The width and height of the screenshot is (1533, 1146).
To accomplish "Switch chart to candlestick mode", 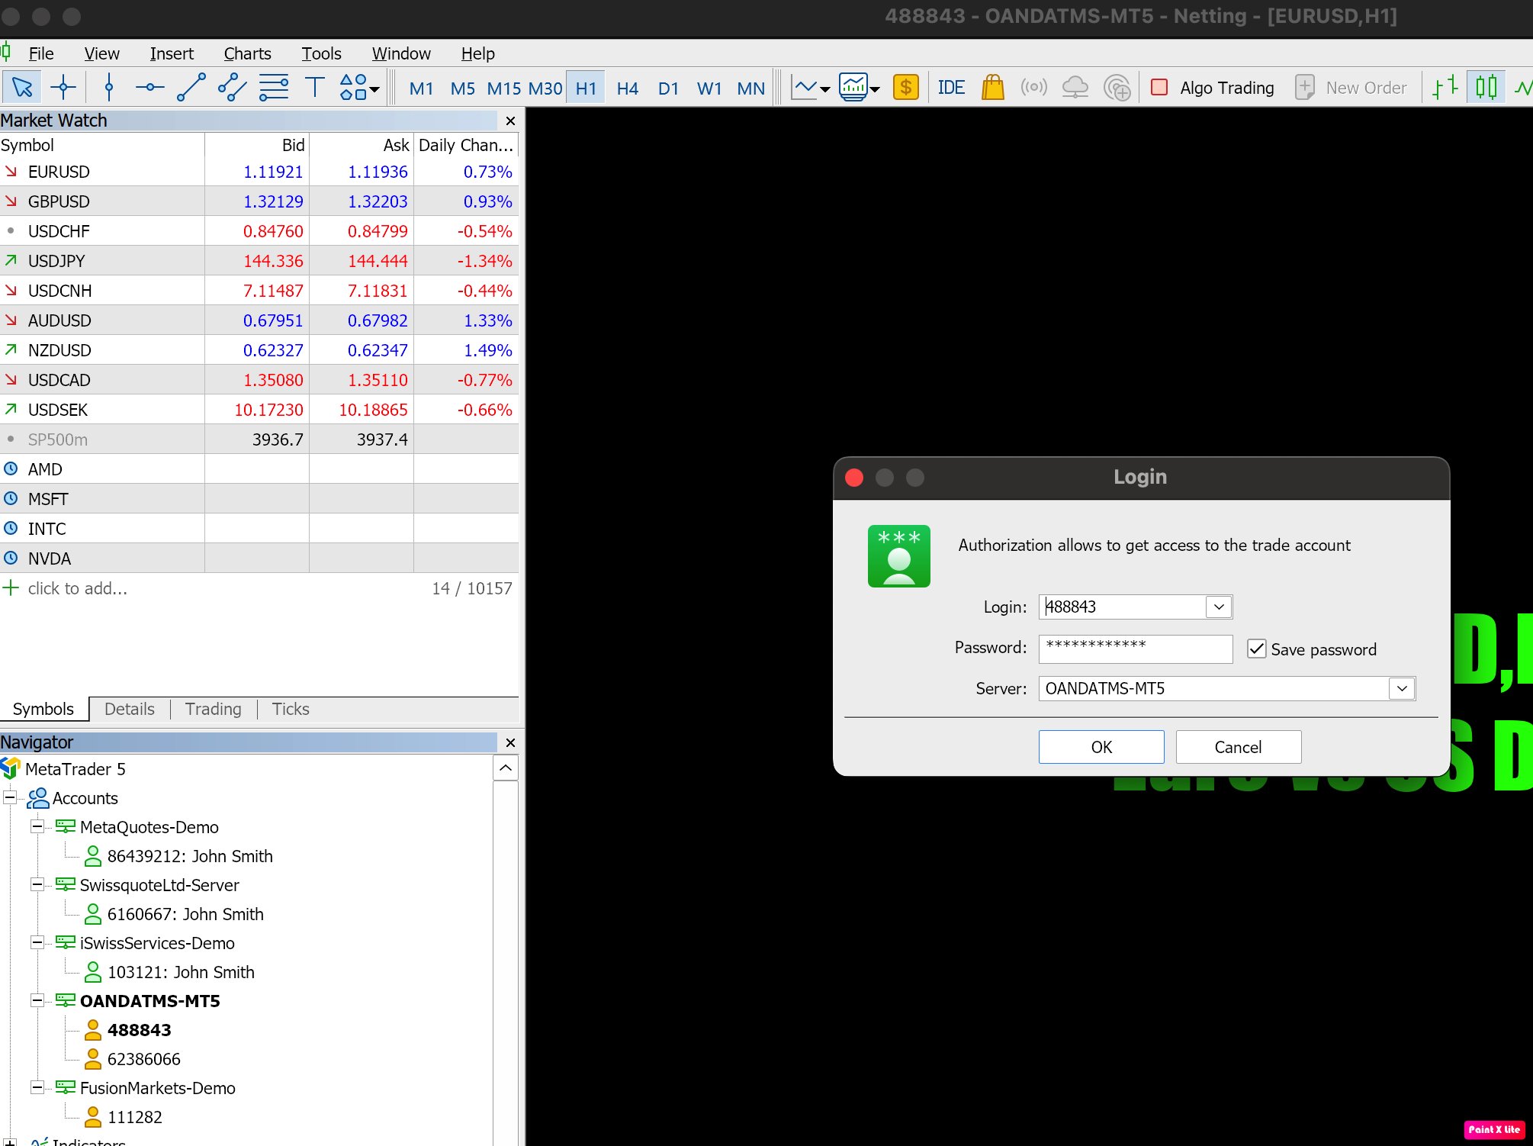I will tap(1486, 88).
